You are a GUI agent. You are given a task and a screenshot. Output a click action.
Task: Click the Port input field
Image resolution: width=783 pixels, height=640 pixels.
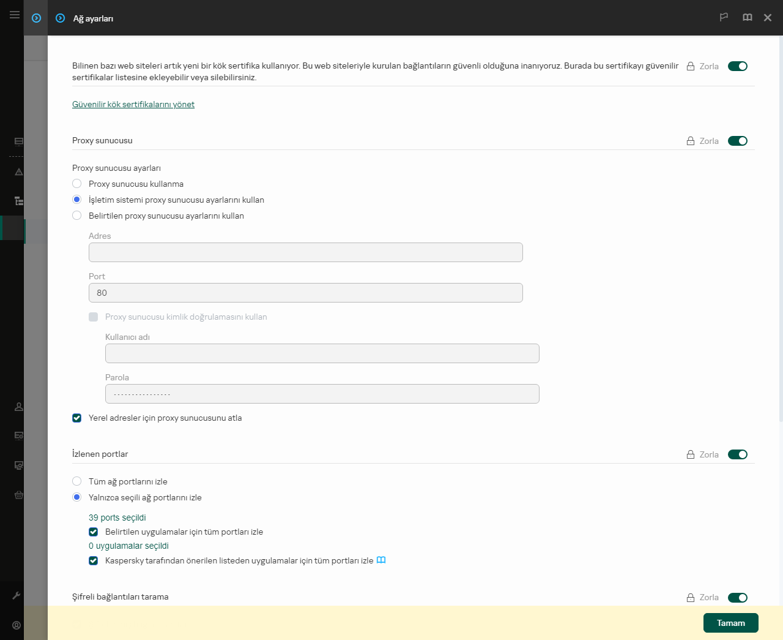305,293
